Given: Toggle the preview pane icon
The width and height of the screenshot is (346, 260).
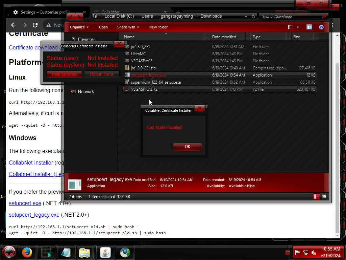Looking at the screenshot, I should point(309,27).
